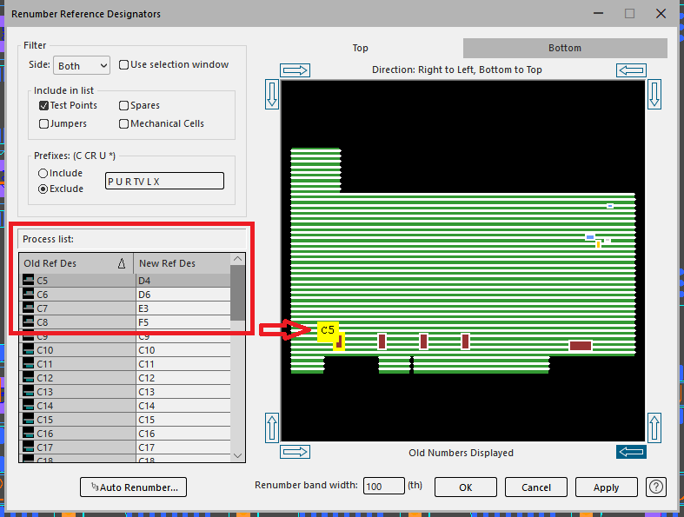Click the up-pointing arrow at preview's lower-left side
The image size is (684, 517).
pyautogui.click(x=271, y=428)
